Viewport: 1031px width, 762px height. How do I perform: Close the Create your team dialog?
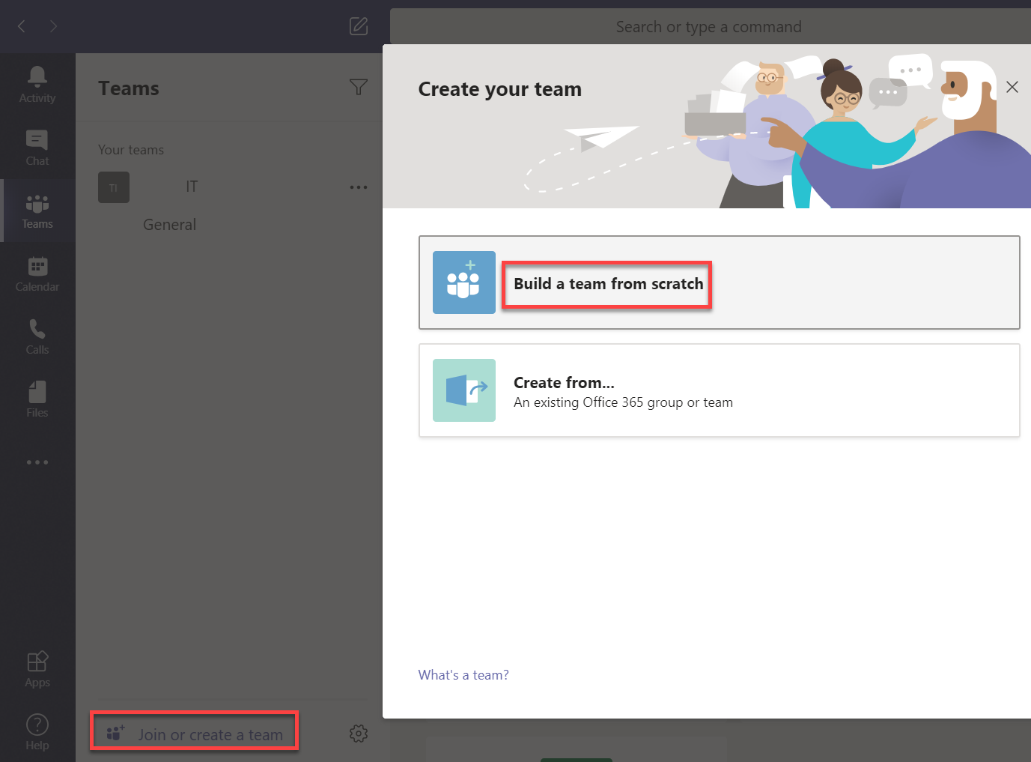tap(1012, 87)
